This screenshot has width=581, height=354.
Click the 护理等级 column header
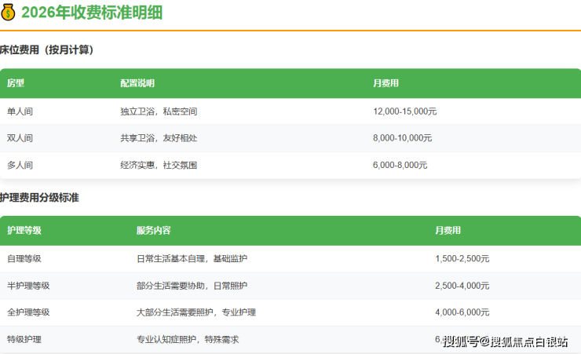(24, 231)
